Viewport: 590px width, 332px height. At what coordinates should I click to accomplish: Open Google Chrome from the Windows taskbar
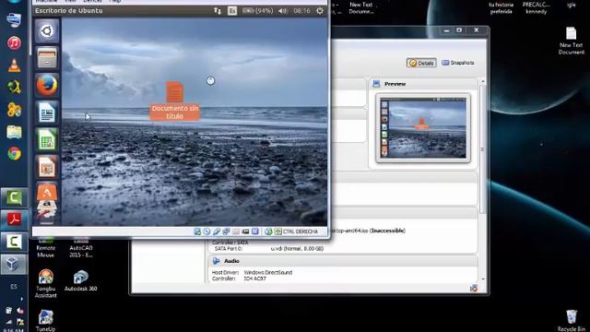point(14,154)
